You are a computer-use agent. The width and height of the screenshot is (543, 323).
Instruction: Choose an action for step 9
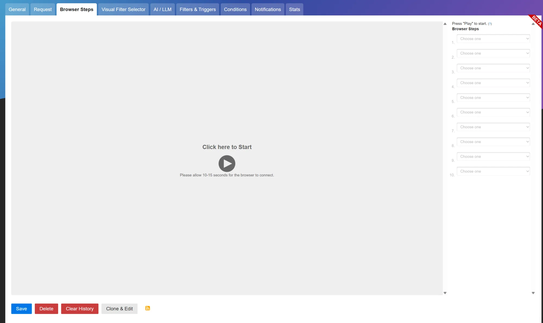pyautogui.click(x=493, y=156)
